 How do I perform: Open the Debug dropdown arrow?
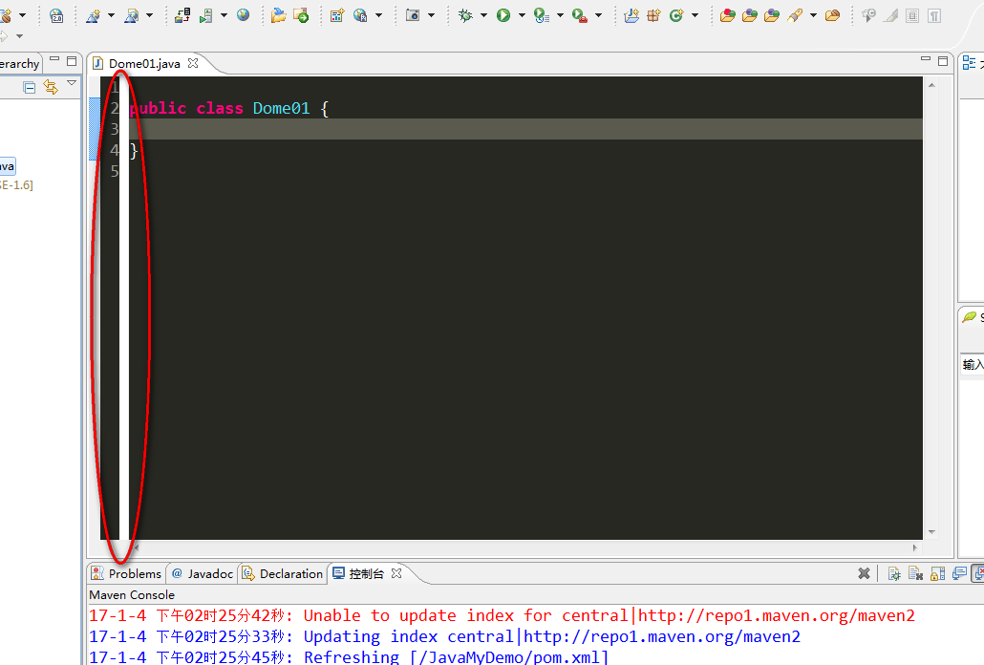(483, 15)
